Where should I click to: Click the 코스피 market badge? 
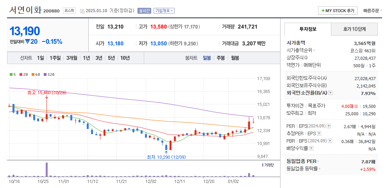click(x=70, y=11)
